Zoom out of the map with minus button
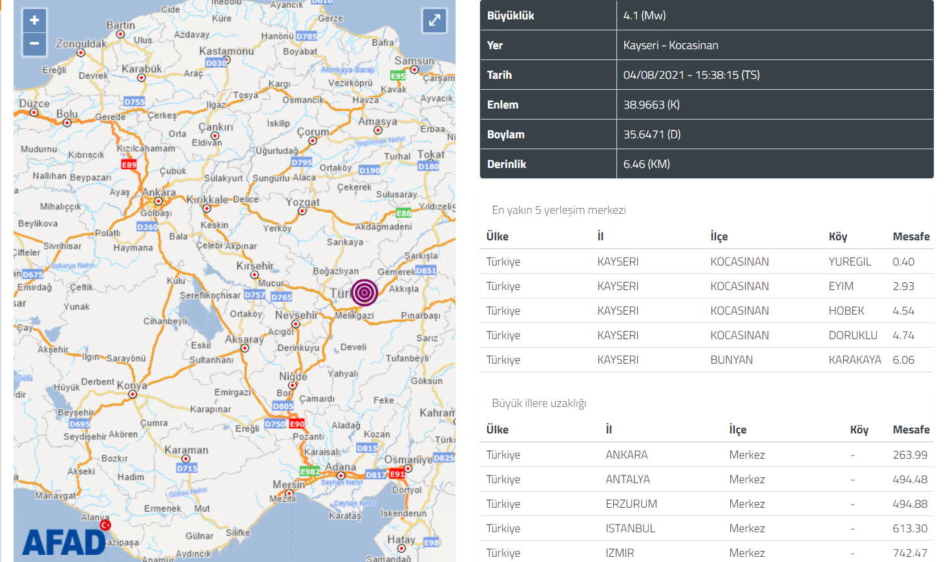This screenshot has height=562, width=946. (34, 44)
